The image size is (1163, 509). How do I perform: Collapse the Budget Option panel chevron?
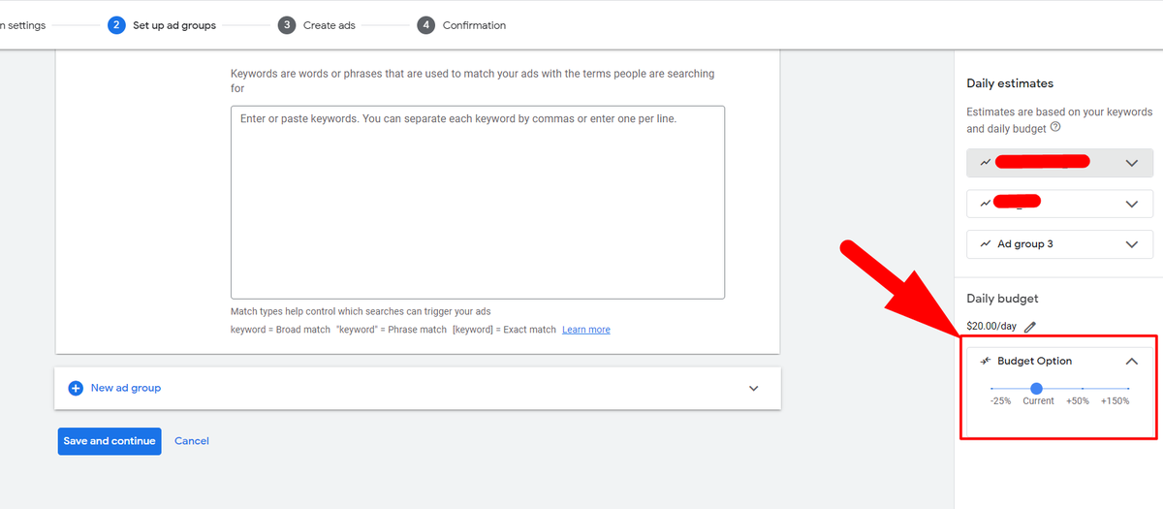coord(1132,361)
